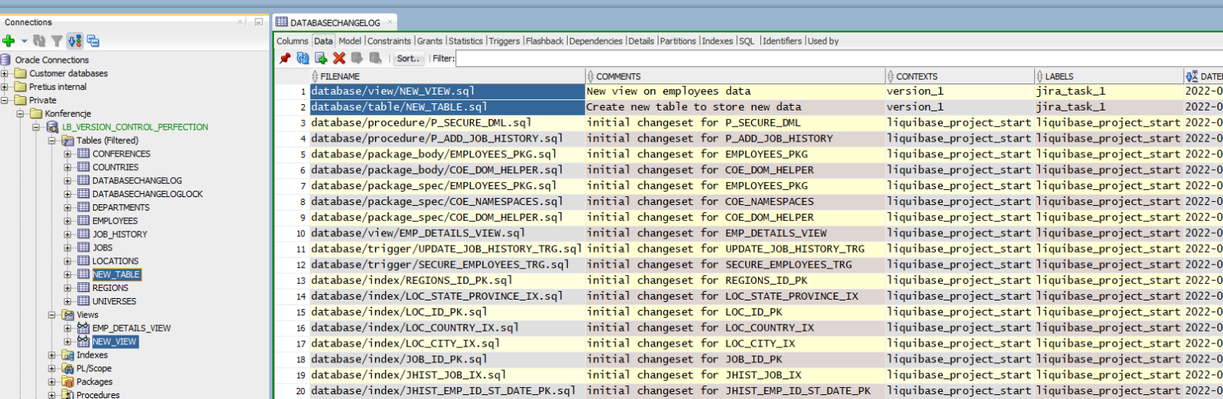Expand the Indexes node
This screenshot has width=1223, height=399.
click(52, 355)
